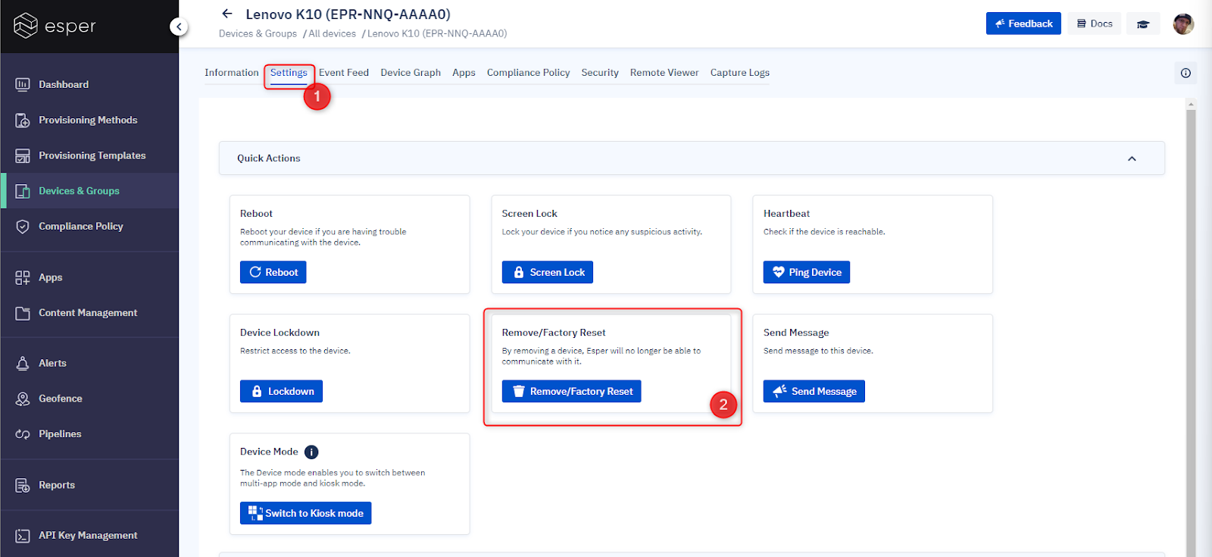Collapse the sidebar with the chevron button

[x=179, y=27]
